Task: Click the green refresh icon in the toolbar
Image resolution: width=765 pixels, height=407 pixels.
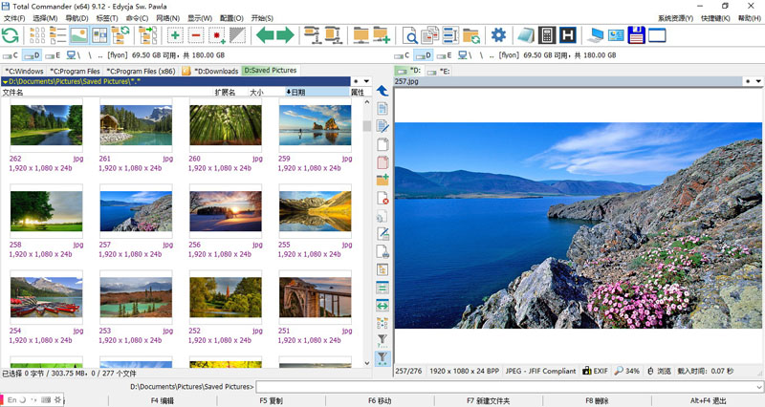Action: pos(11,35)
